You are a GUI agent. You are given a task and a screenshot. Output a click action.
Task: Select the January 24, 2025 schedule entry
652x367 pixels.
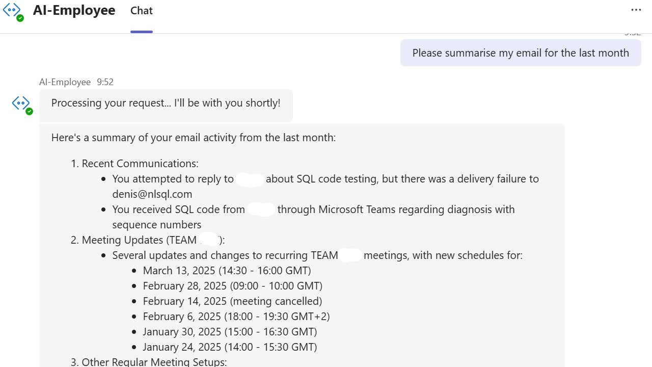point(230,347)
